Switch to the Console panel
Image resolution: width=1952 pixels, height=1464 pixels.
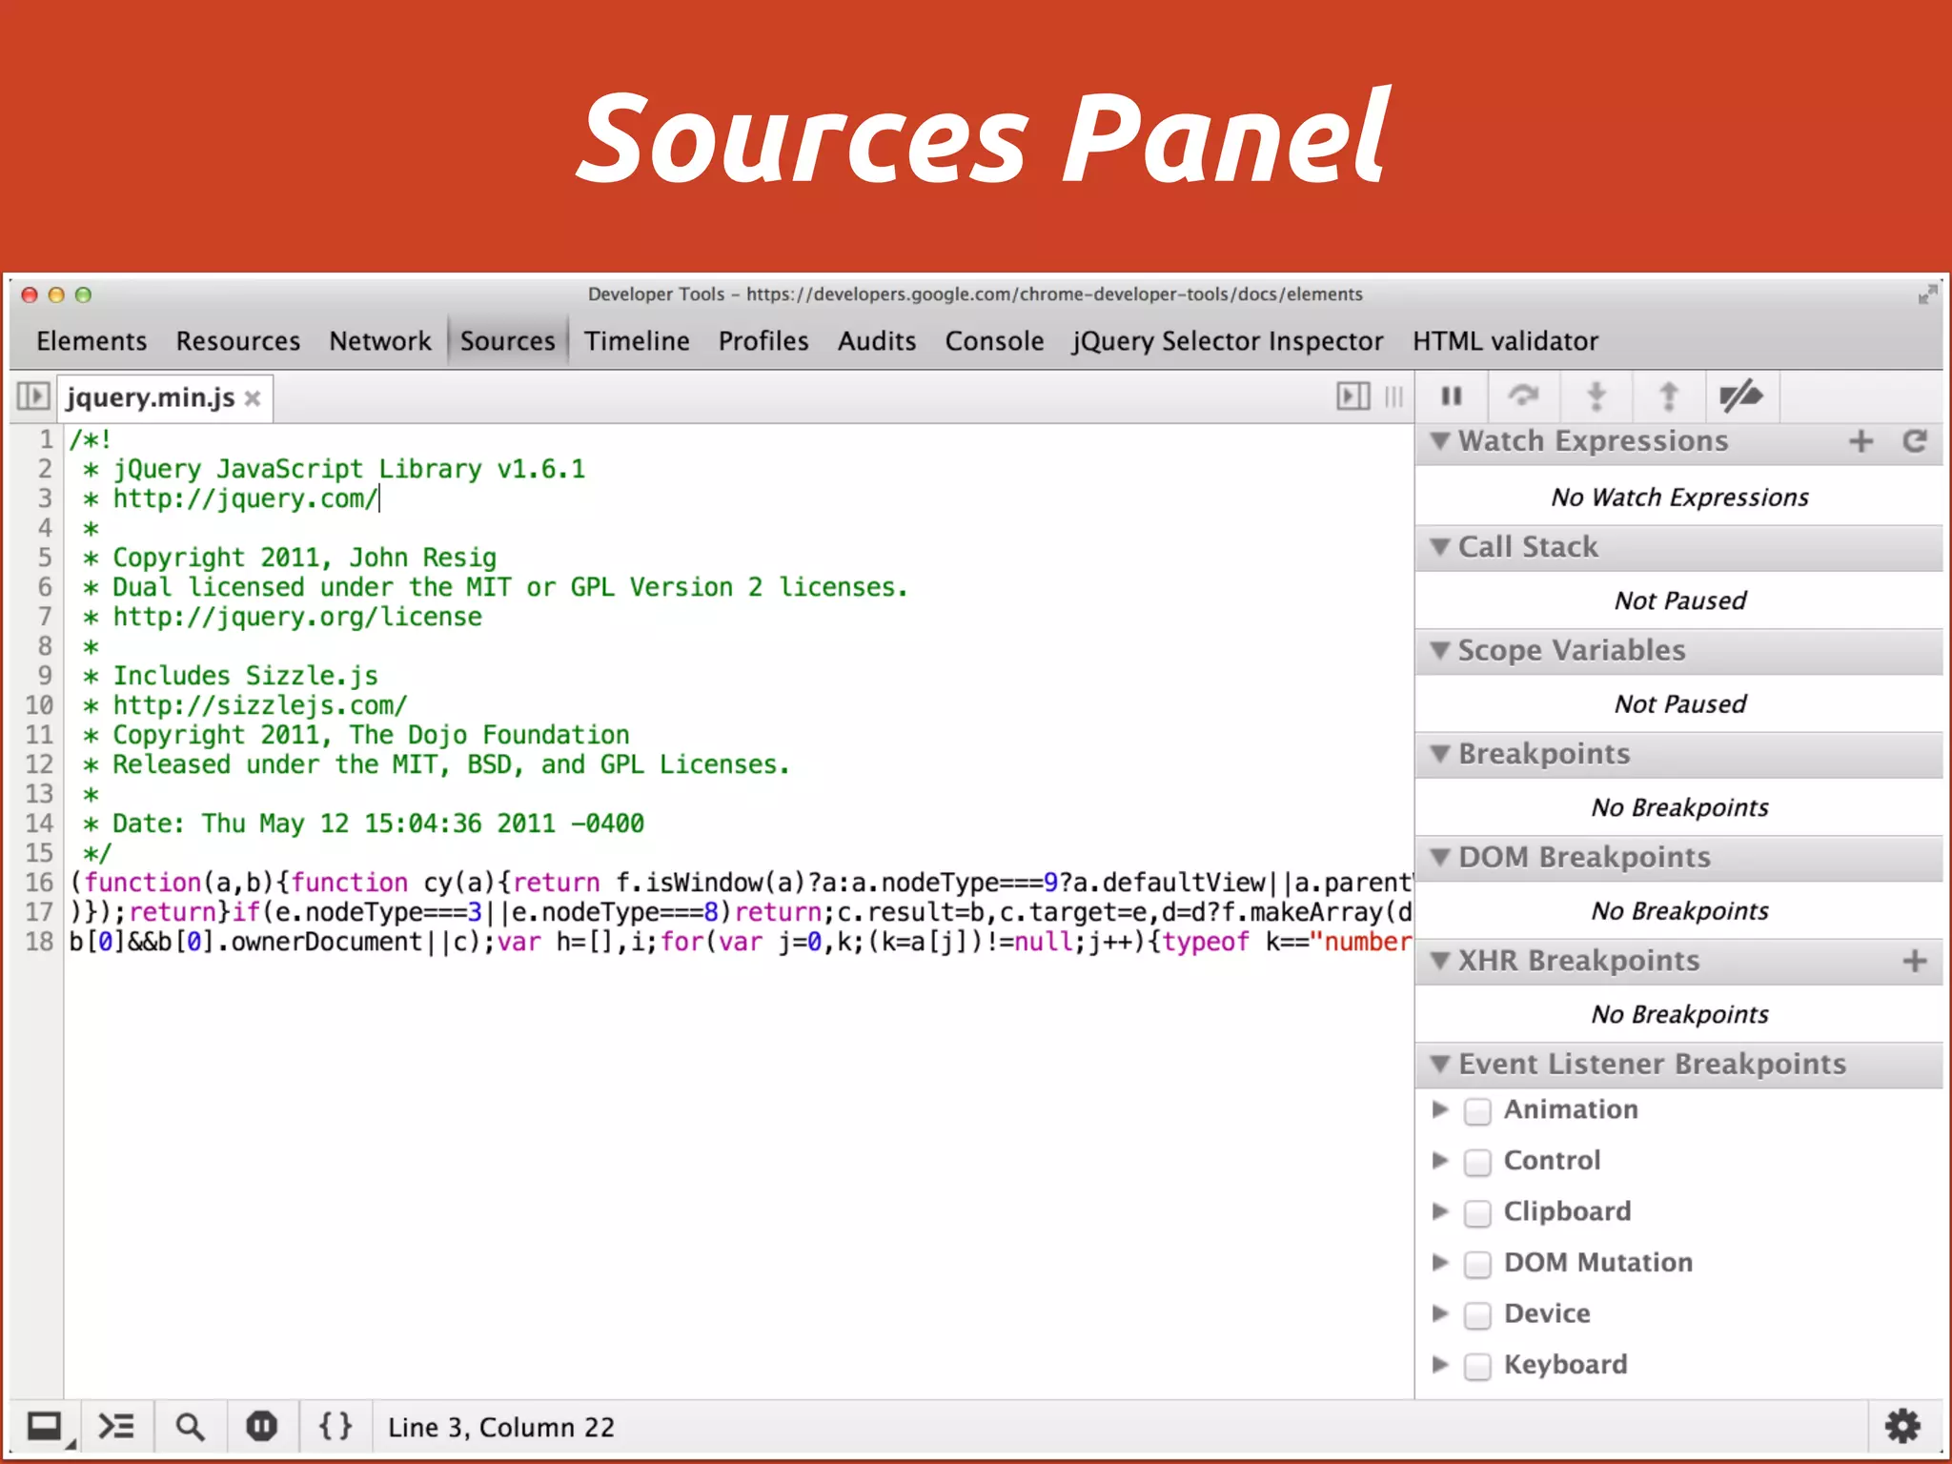coord(994,341)
